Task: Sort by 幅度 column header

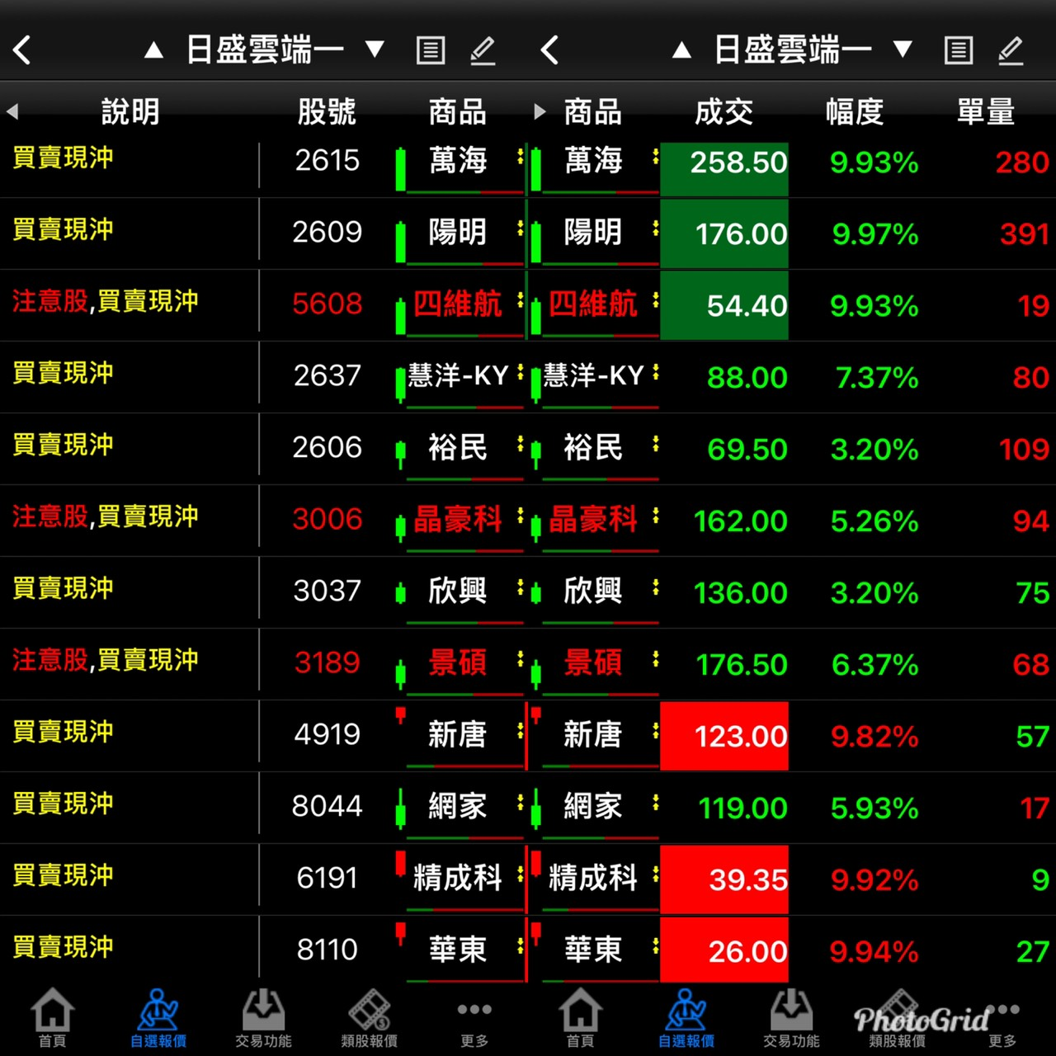Action: 855,111
